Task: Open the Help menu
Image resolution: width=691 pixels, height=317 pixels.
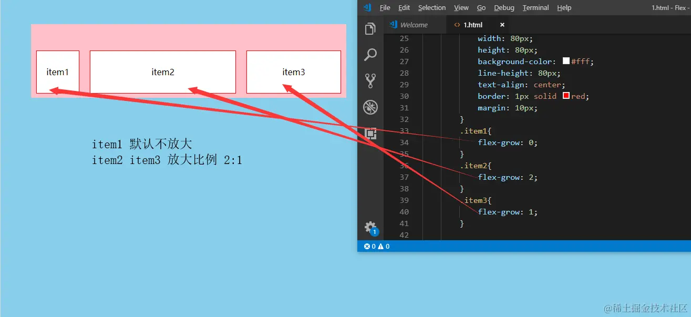Action: tap(564, 8)
